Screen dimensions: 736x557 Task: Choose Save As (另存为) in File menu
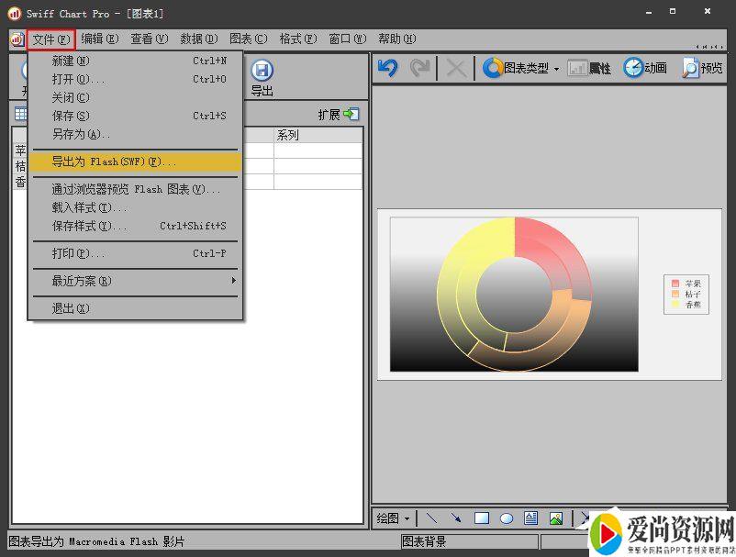(x=81, y=134)
